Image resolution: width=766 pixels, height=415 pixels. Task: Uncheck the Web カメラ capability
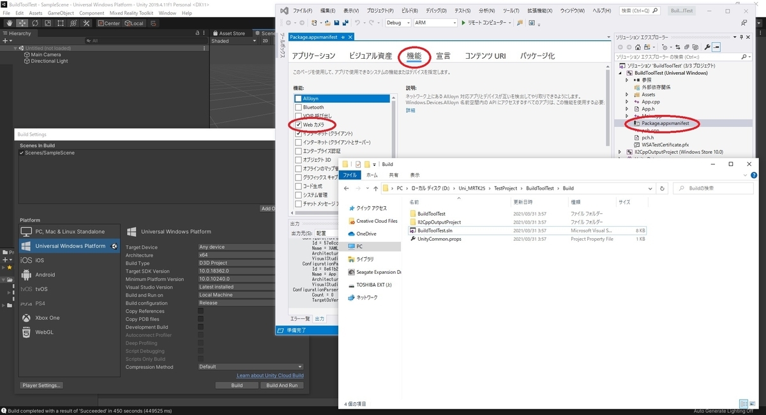point(298,124)
